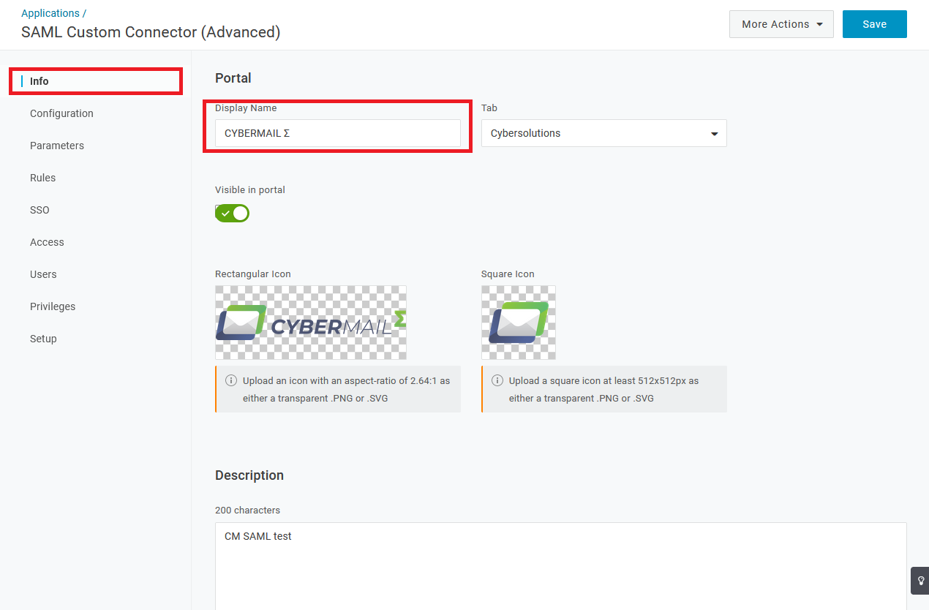Viewport: 929px width, 610px height.
Task: Click the info icon beside rectangular icon hint
Action: click(231, 380)
